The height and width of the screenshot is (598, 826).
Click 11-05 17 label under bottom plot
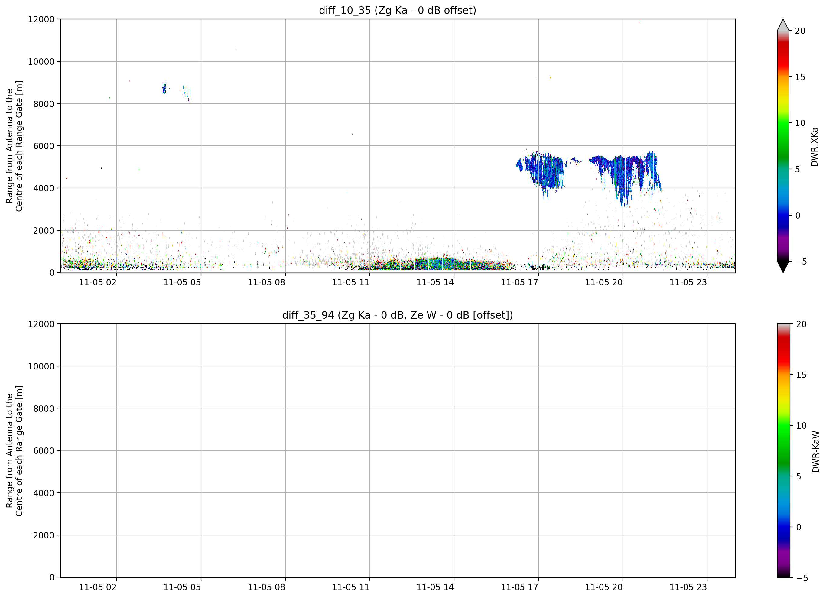(x=519, y=587)
